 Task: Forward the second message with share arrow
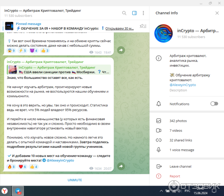[121, 166]
